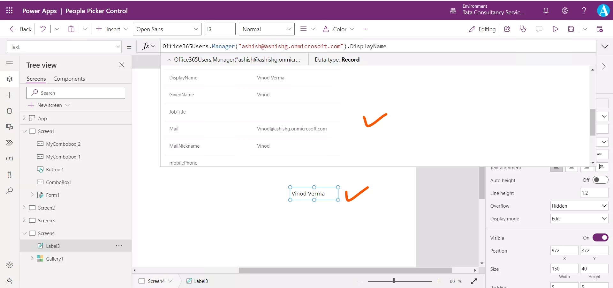Click the Paste clipboard icon
Image resolution: width=613 pixels, height=288 pixels.
(x=72, y=29)
